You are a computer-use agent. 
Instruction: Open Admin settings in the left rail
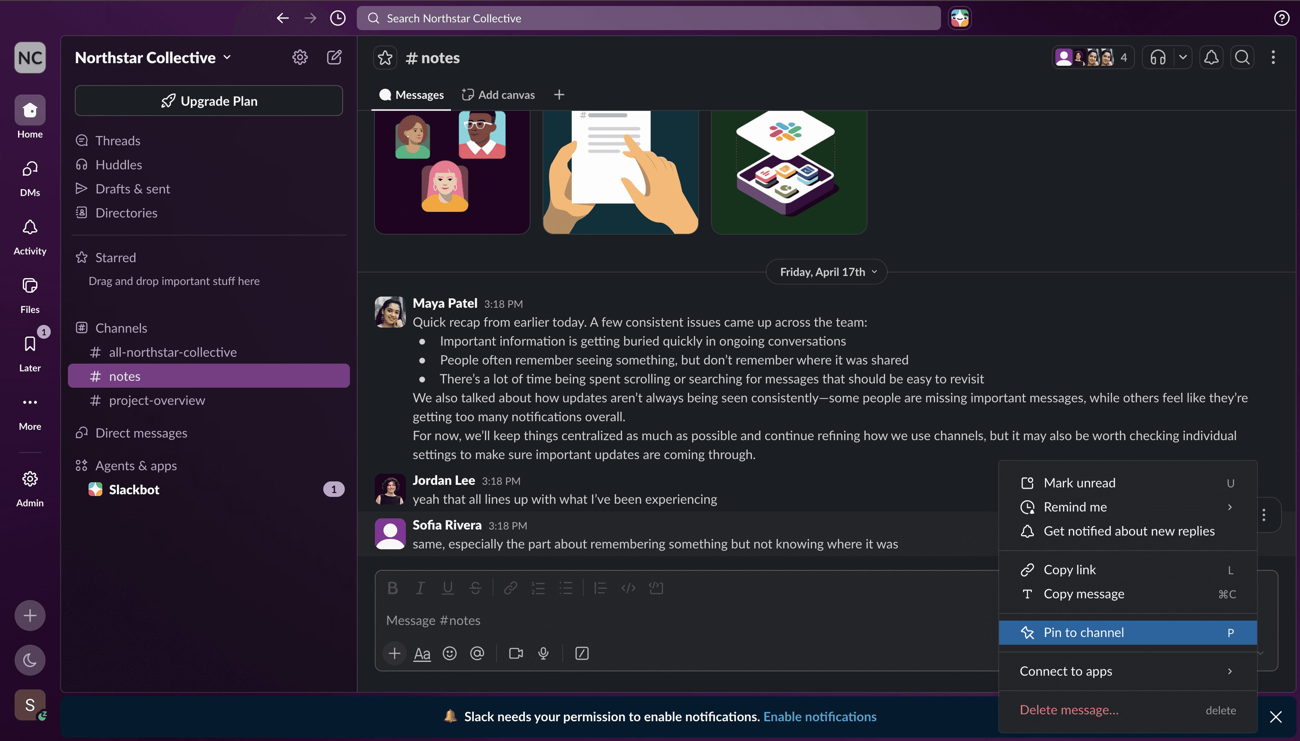(30, 487)
